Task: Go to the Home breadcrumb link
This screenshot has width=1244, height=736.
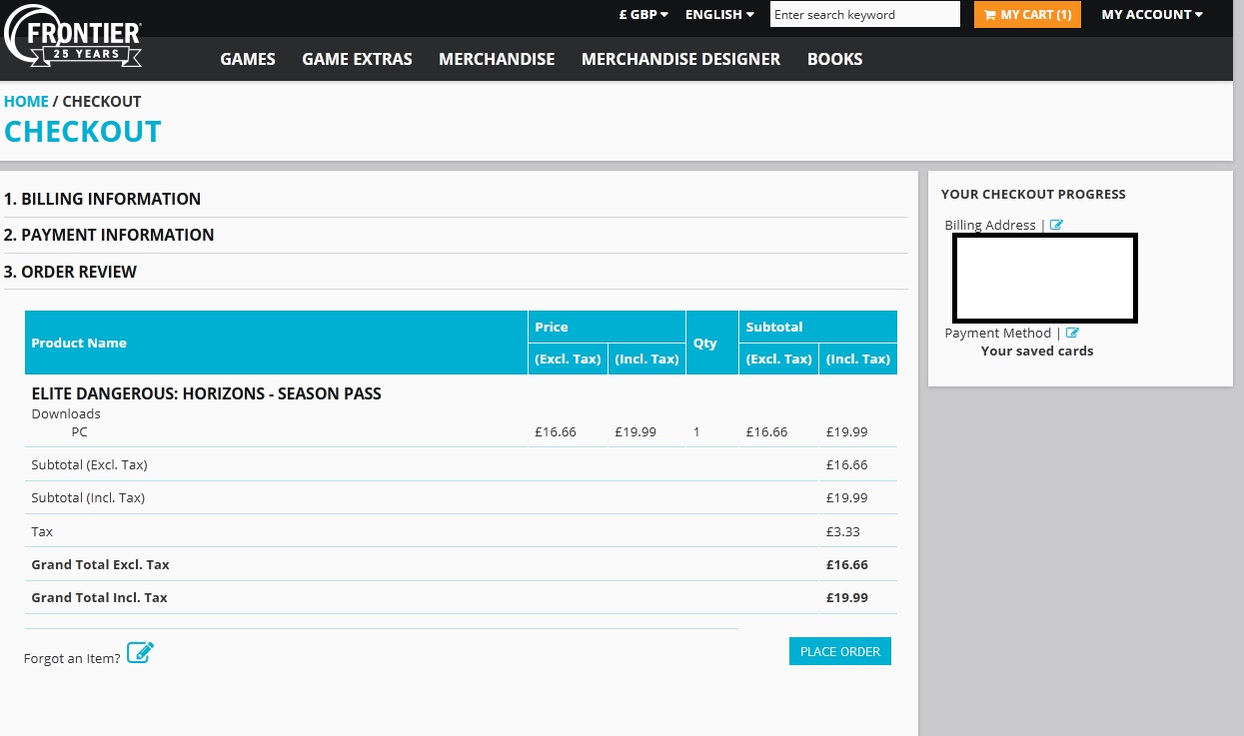Action: click(x=26, y=102)
